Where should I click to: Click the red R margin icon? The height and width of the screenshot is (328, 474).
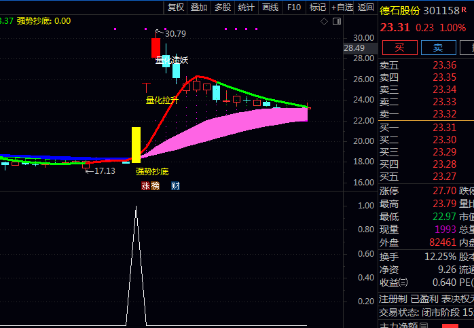[464, 10]
